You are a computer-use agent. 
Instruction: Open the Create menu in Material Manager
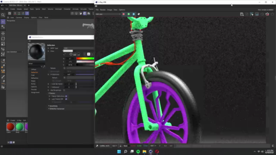[13, 121]
